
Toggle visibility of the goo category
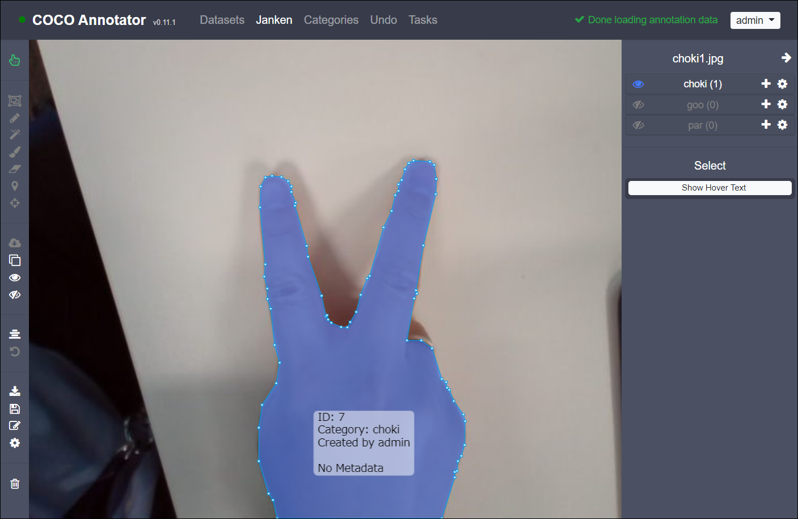coord(638,105)
